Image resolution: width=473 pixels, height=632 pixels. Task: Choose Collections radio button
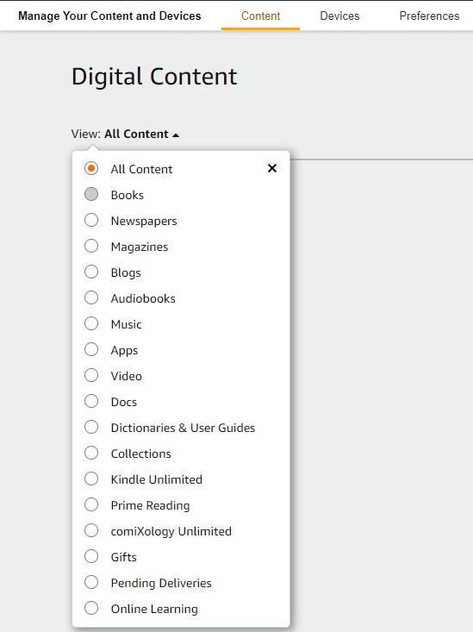coord(91,453)
